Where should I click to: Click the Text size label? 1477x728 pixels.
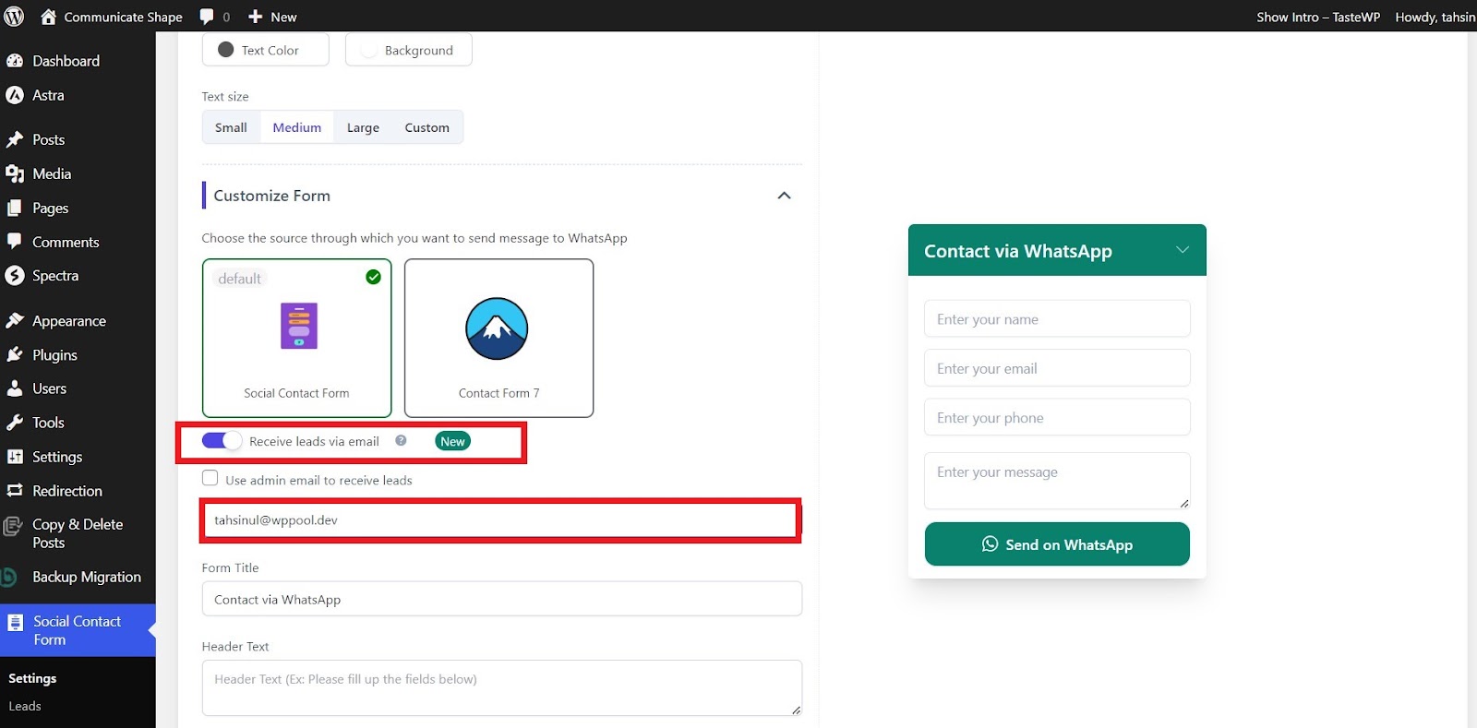coord(225,96)
